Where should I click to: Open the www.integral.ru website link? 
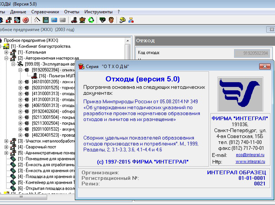[x=250, y=161]
